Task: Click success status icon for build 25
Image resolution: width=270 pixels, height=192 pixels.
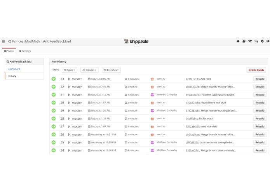Action: pos(54,142)
